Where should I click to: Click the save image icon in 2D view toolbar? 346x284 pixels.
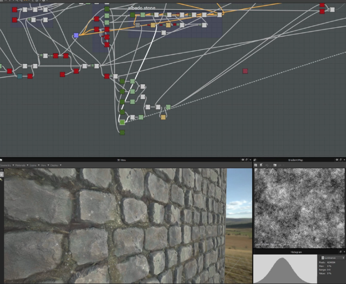click(x=274, y=165)
